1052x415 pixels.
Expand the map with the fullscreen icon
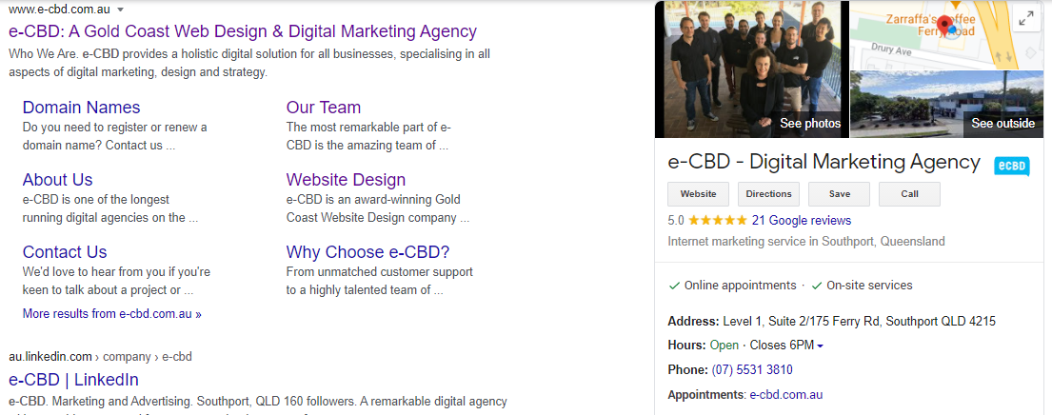[1026, 18]
